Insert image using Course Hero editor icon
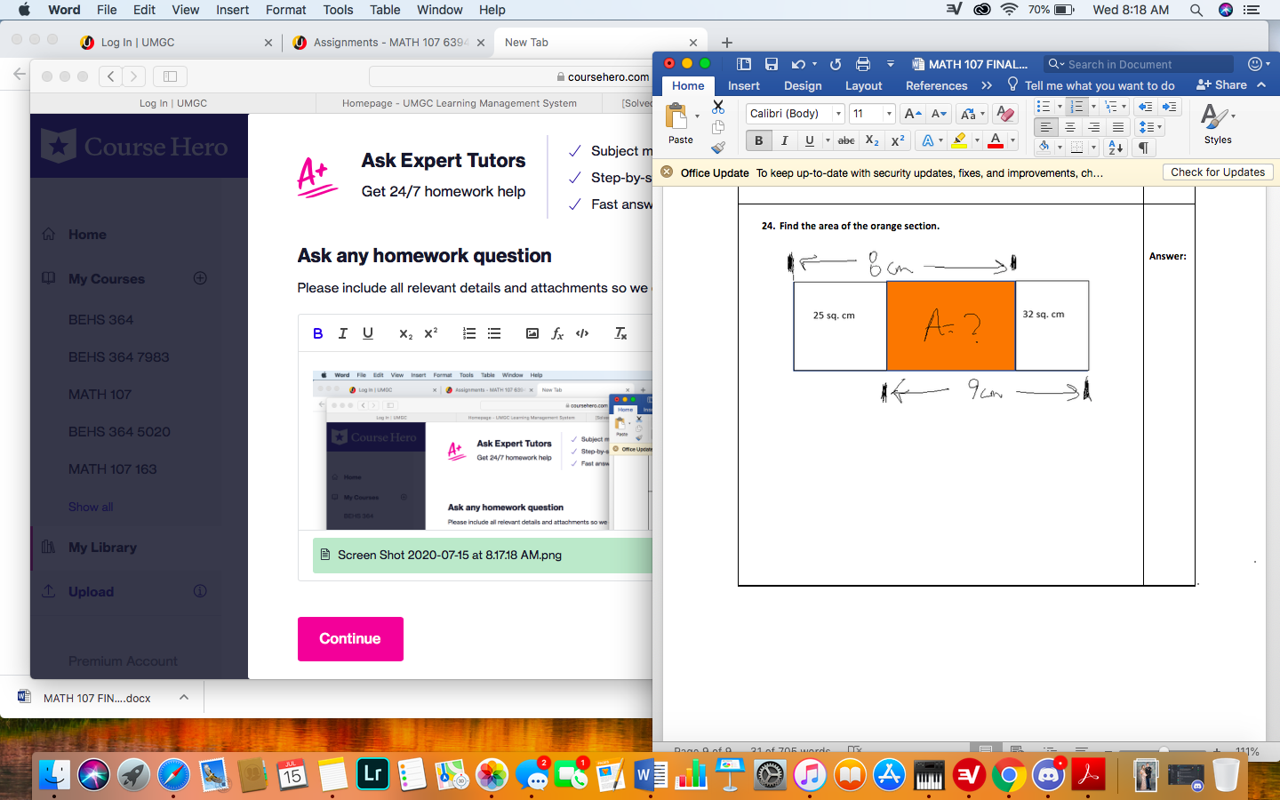Screen dimensions: 1280x800 [x=532, y=333]
